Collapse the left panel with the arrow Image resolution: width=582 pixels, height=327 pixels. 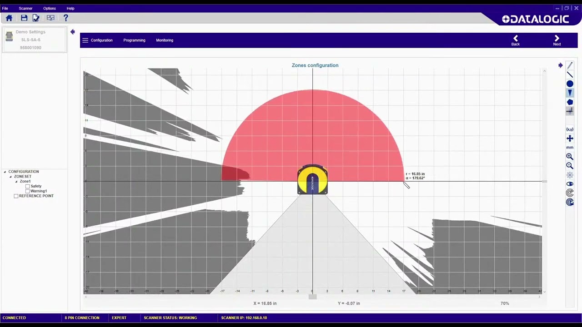point(72,32)
